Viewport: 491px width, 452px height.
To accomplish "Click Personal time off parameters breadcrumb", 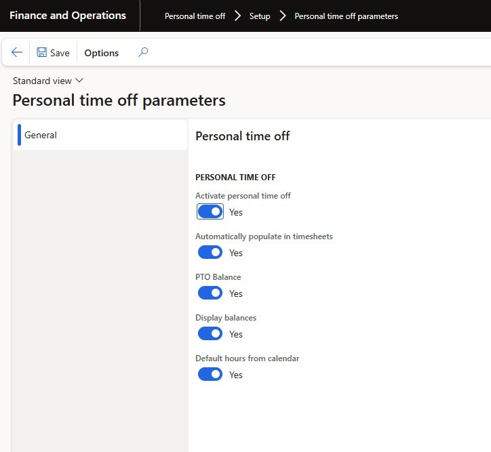I will [x=346, y=16].
